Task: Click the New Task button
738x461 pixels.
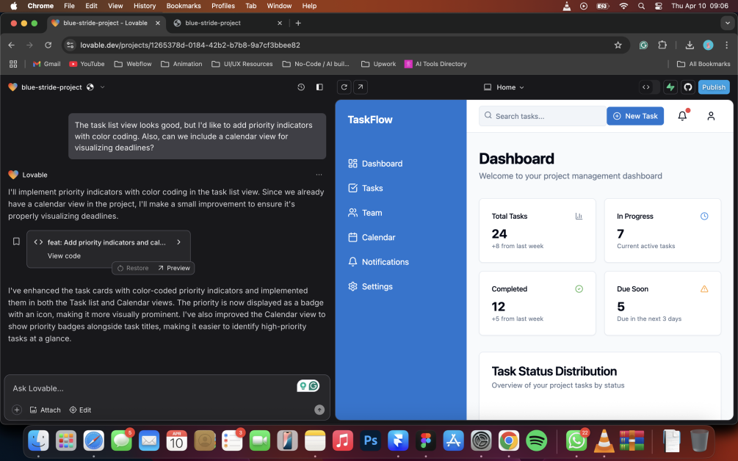Action: click(634, 116)
